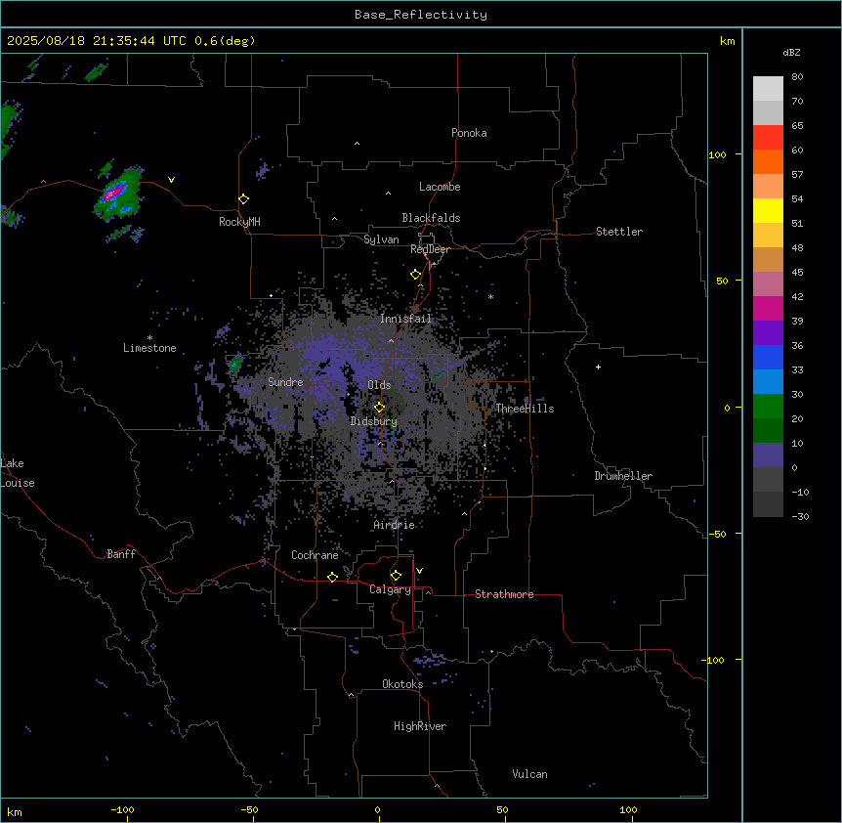This screenshot has width=842, height=823.
Task: Click the asterisk marker above Limestone label
Action: pos(149,338)
